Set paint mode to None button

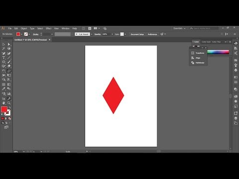coord(9,118)
